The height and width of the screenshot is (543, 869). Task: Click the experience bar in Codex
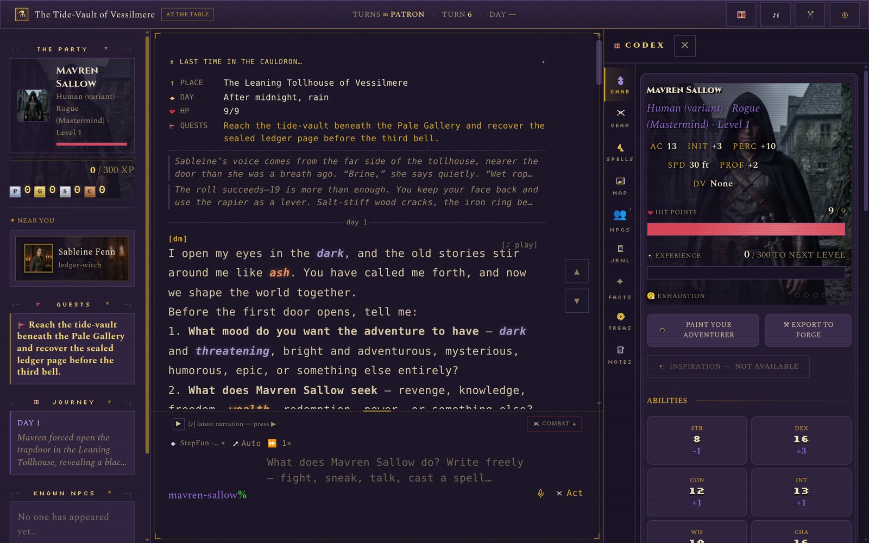(746, 273)
